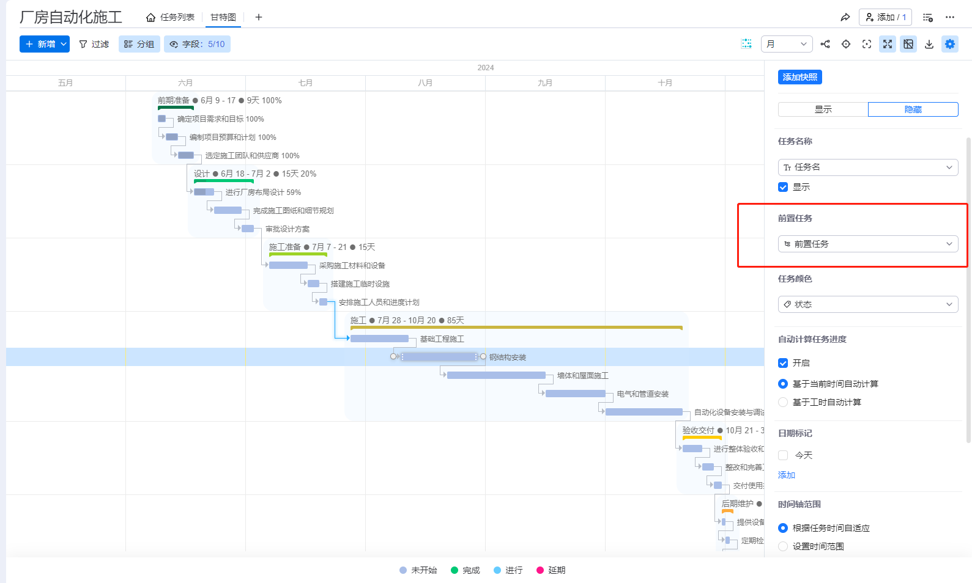Select 根据任务时间自适应 radio option

[x=783, y=528]
